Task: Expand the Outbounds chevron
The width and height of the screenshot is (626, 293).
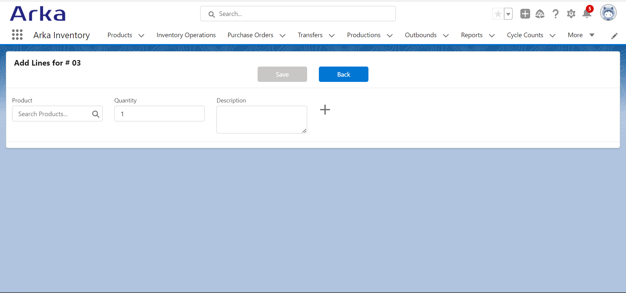Action: coord(446,36)
